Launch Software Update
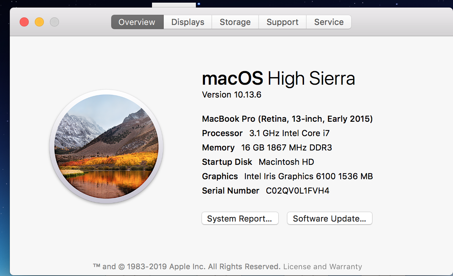Viewport: 453px width, 276px height. (x=329, y=219)
